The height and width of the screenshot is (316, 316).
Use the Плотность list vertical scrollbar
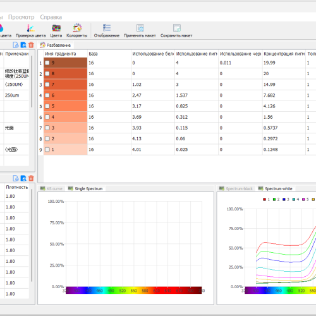tap(32, 235)
